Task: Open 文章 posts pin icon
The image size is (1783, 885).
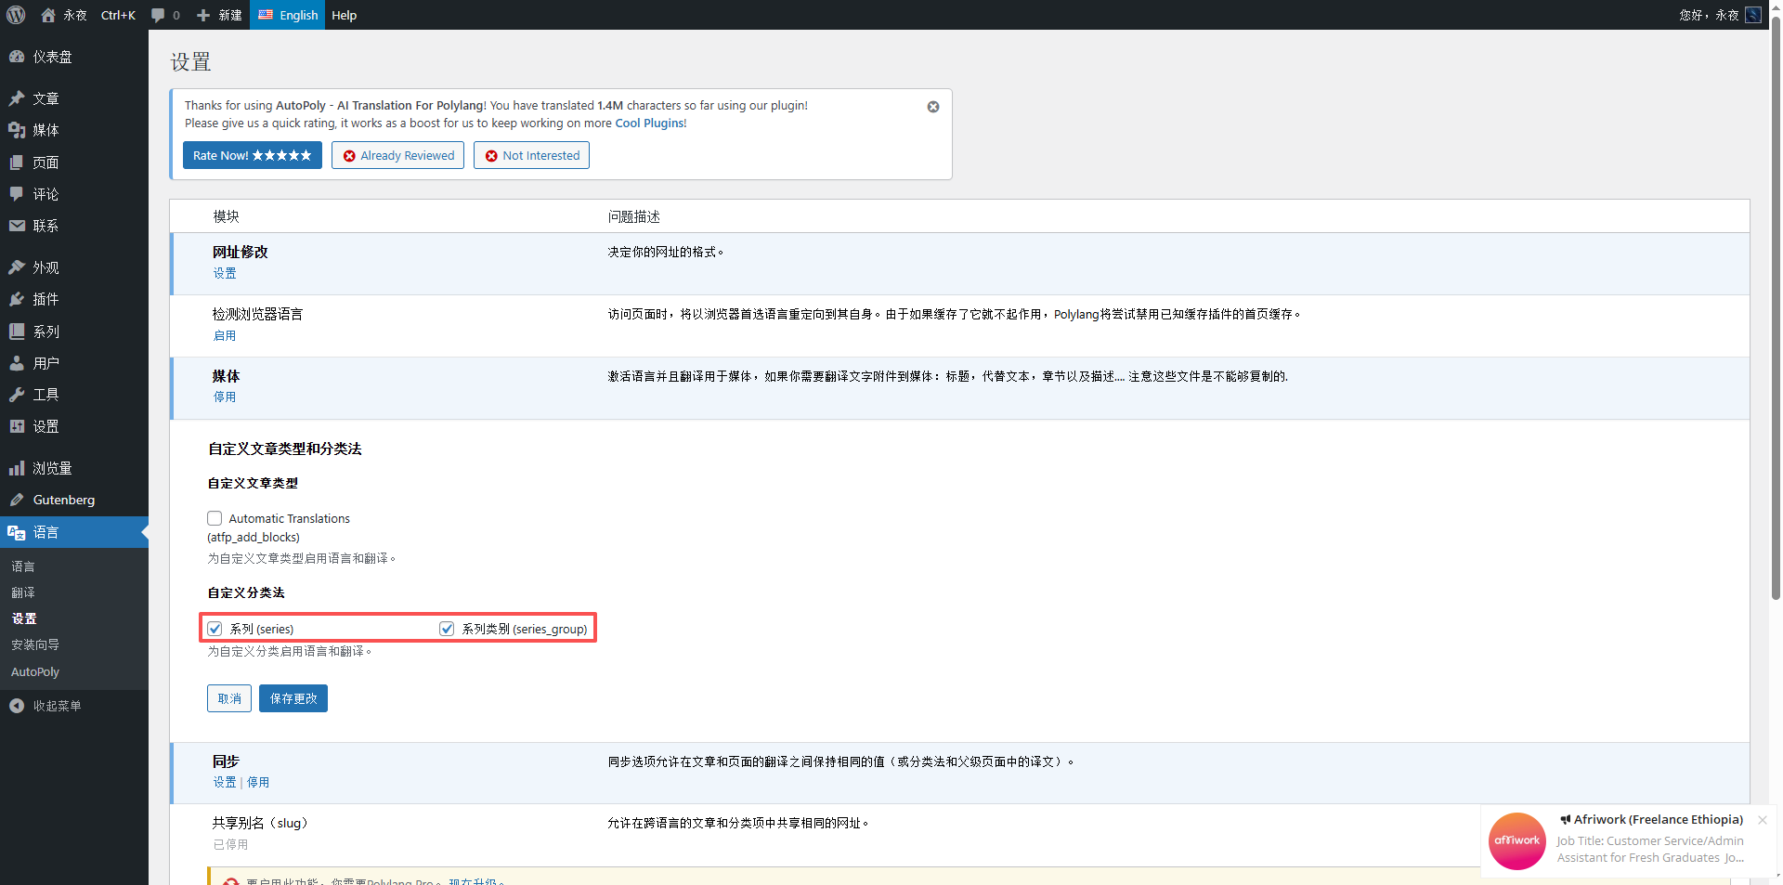Action: click(x=17, y=98)
